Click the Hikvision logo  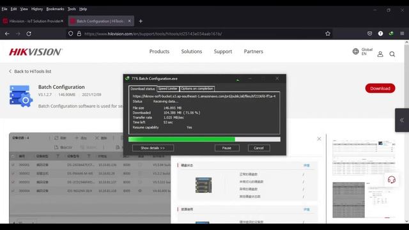(36, 52)
